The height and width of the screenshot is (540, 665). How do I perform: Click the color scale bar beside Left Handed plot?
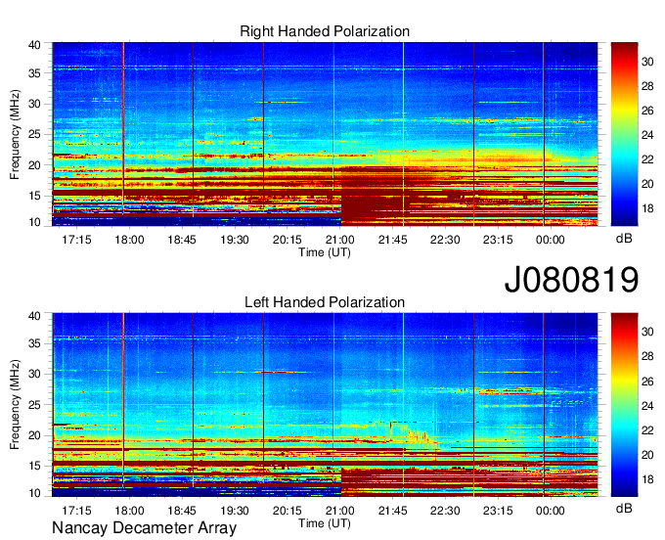624,405
